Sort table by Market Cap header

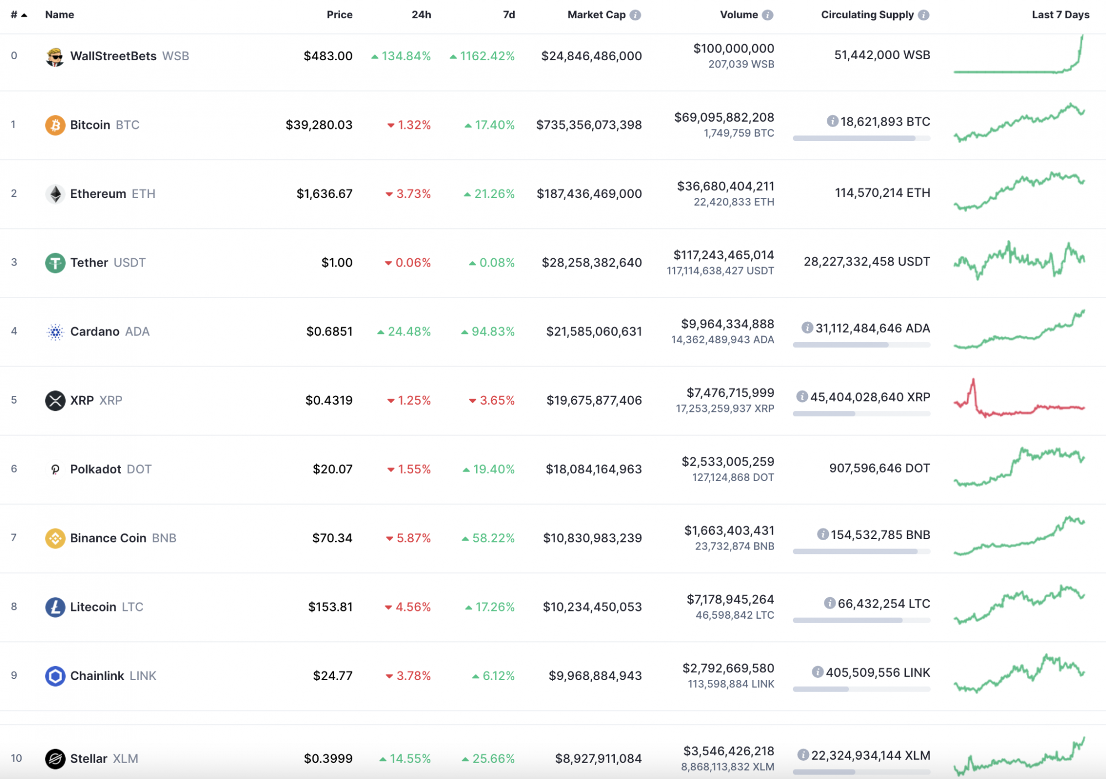596,15
